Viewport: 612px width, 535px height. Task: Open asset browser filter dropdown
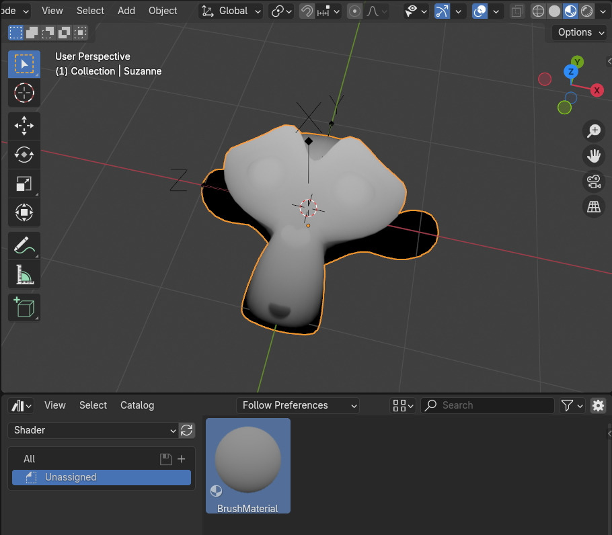pos(572,405)
